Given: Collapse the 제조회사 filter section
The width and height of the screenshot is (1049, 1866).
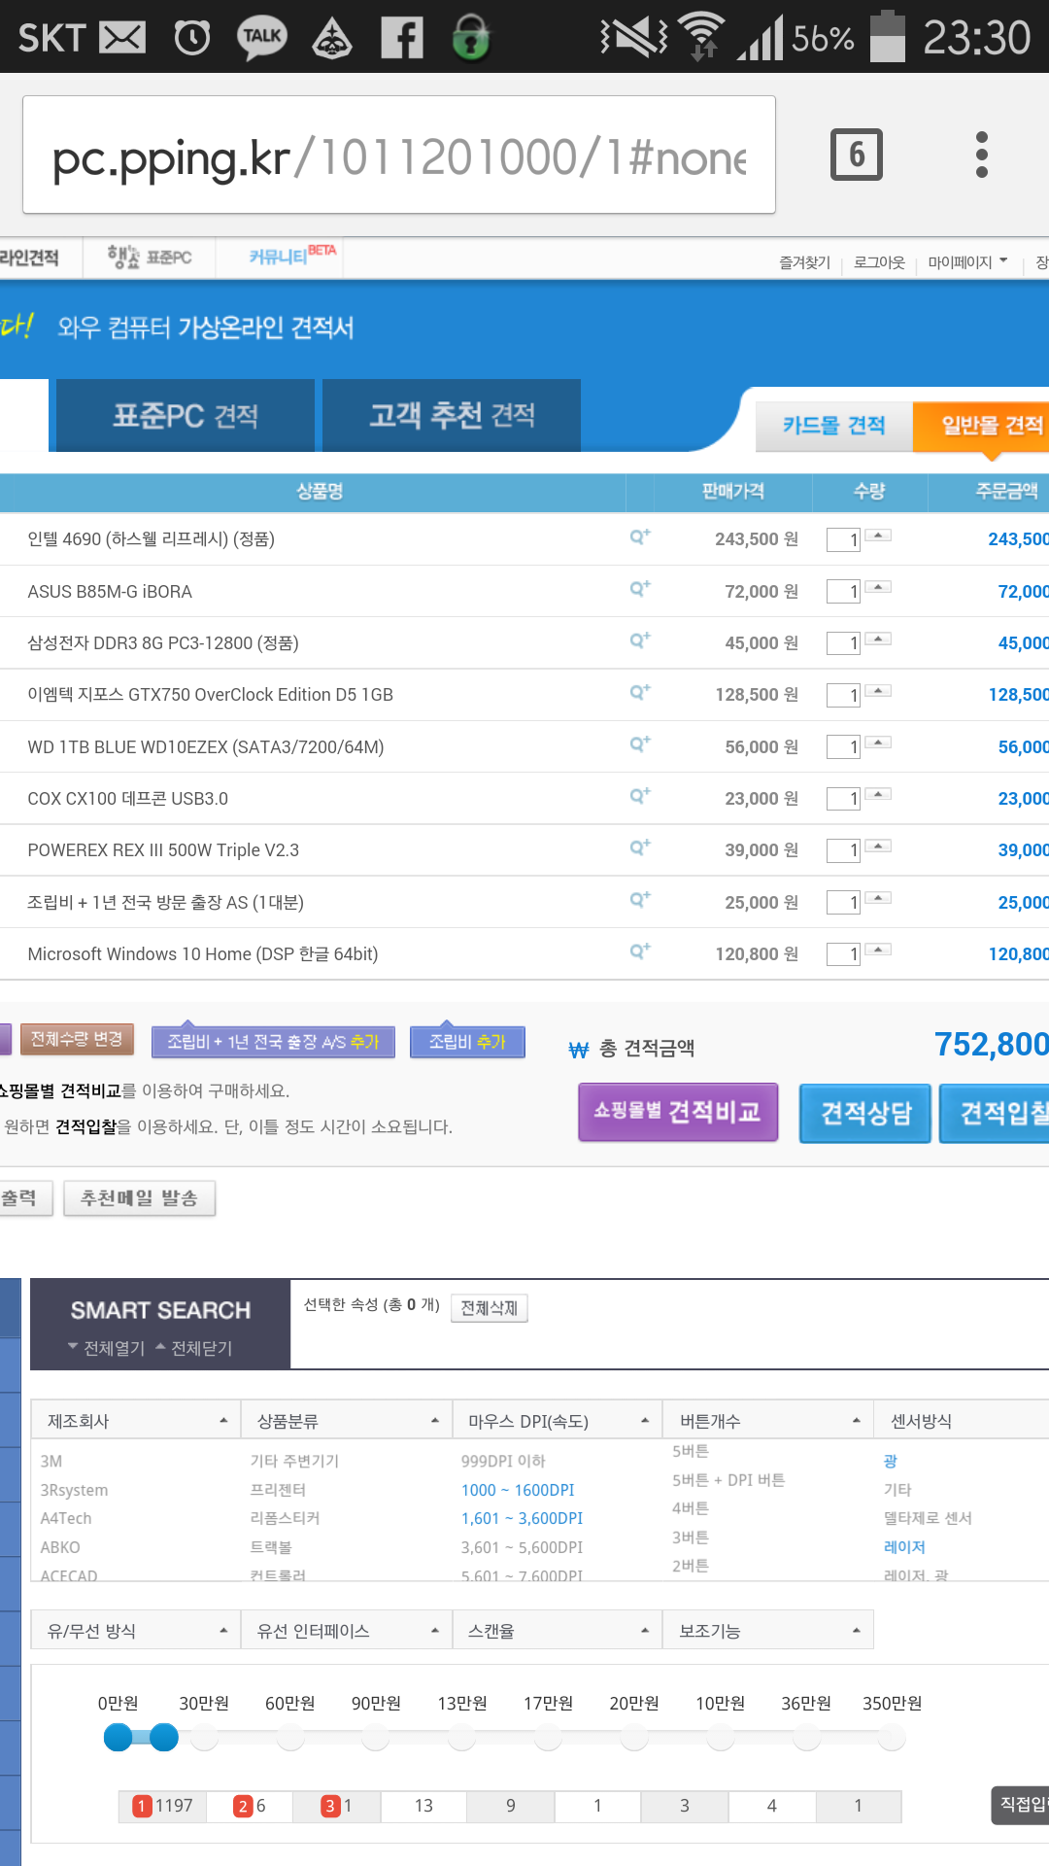Looking at the screenshot, I should [223, 1421].
